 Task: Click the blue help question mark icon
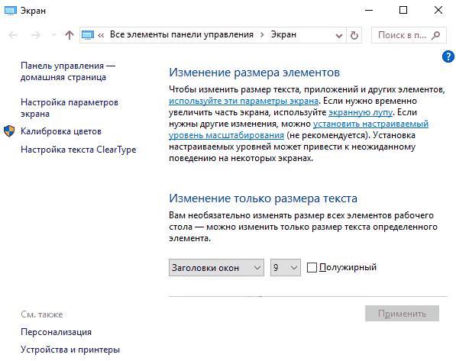448,56
